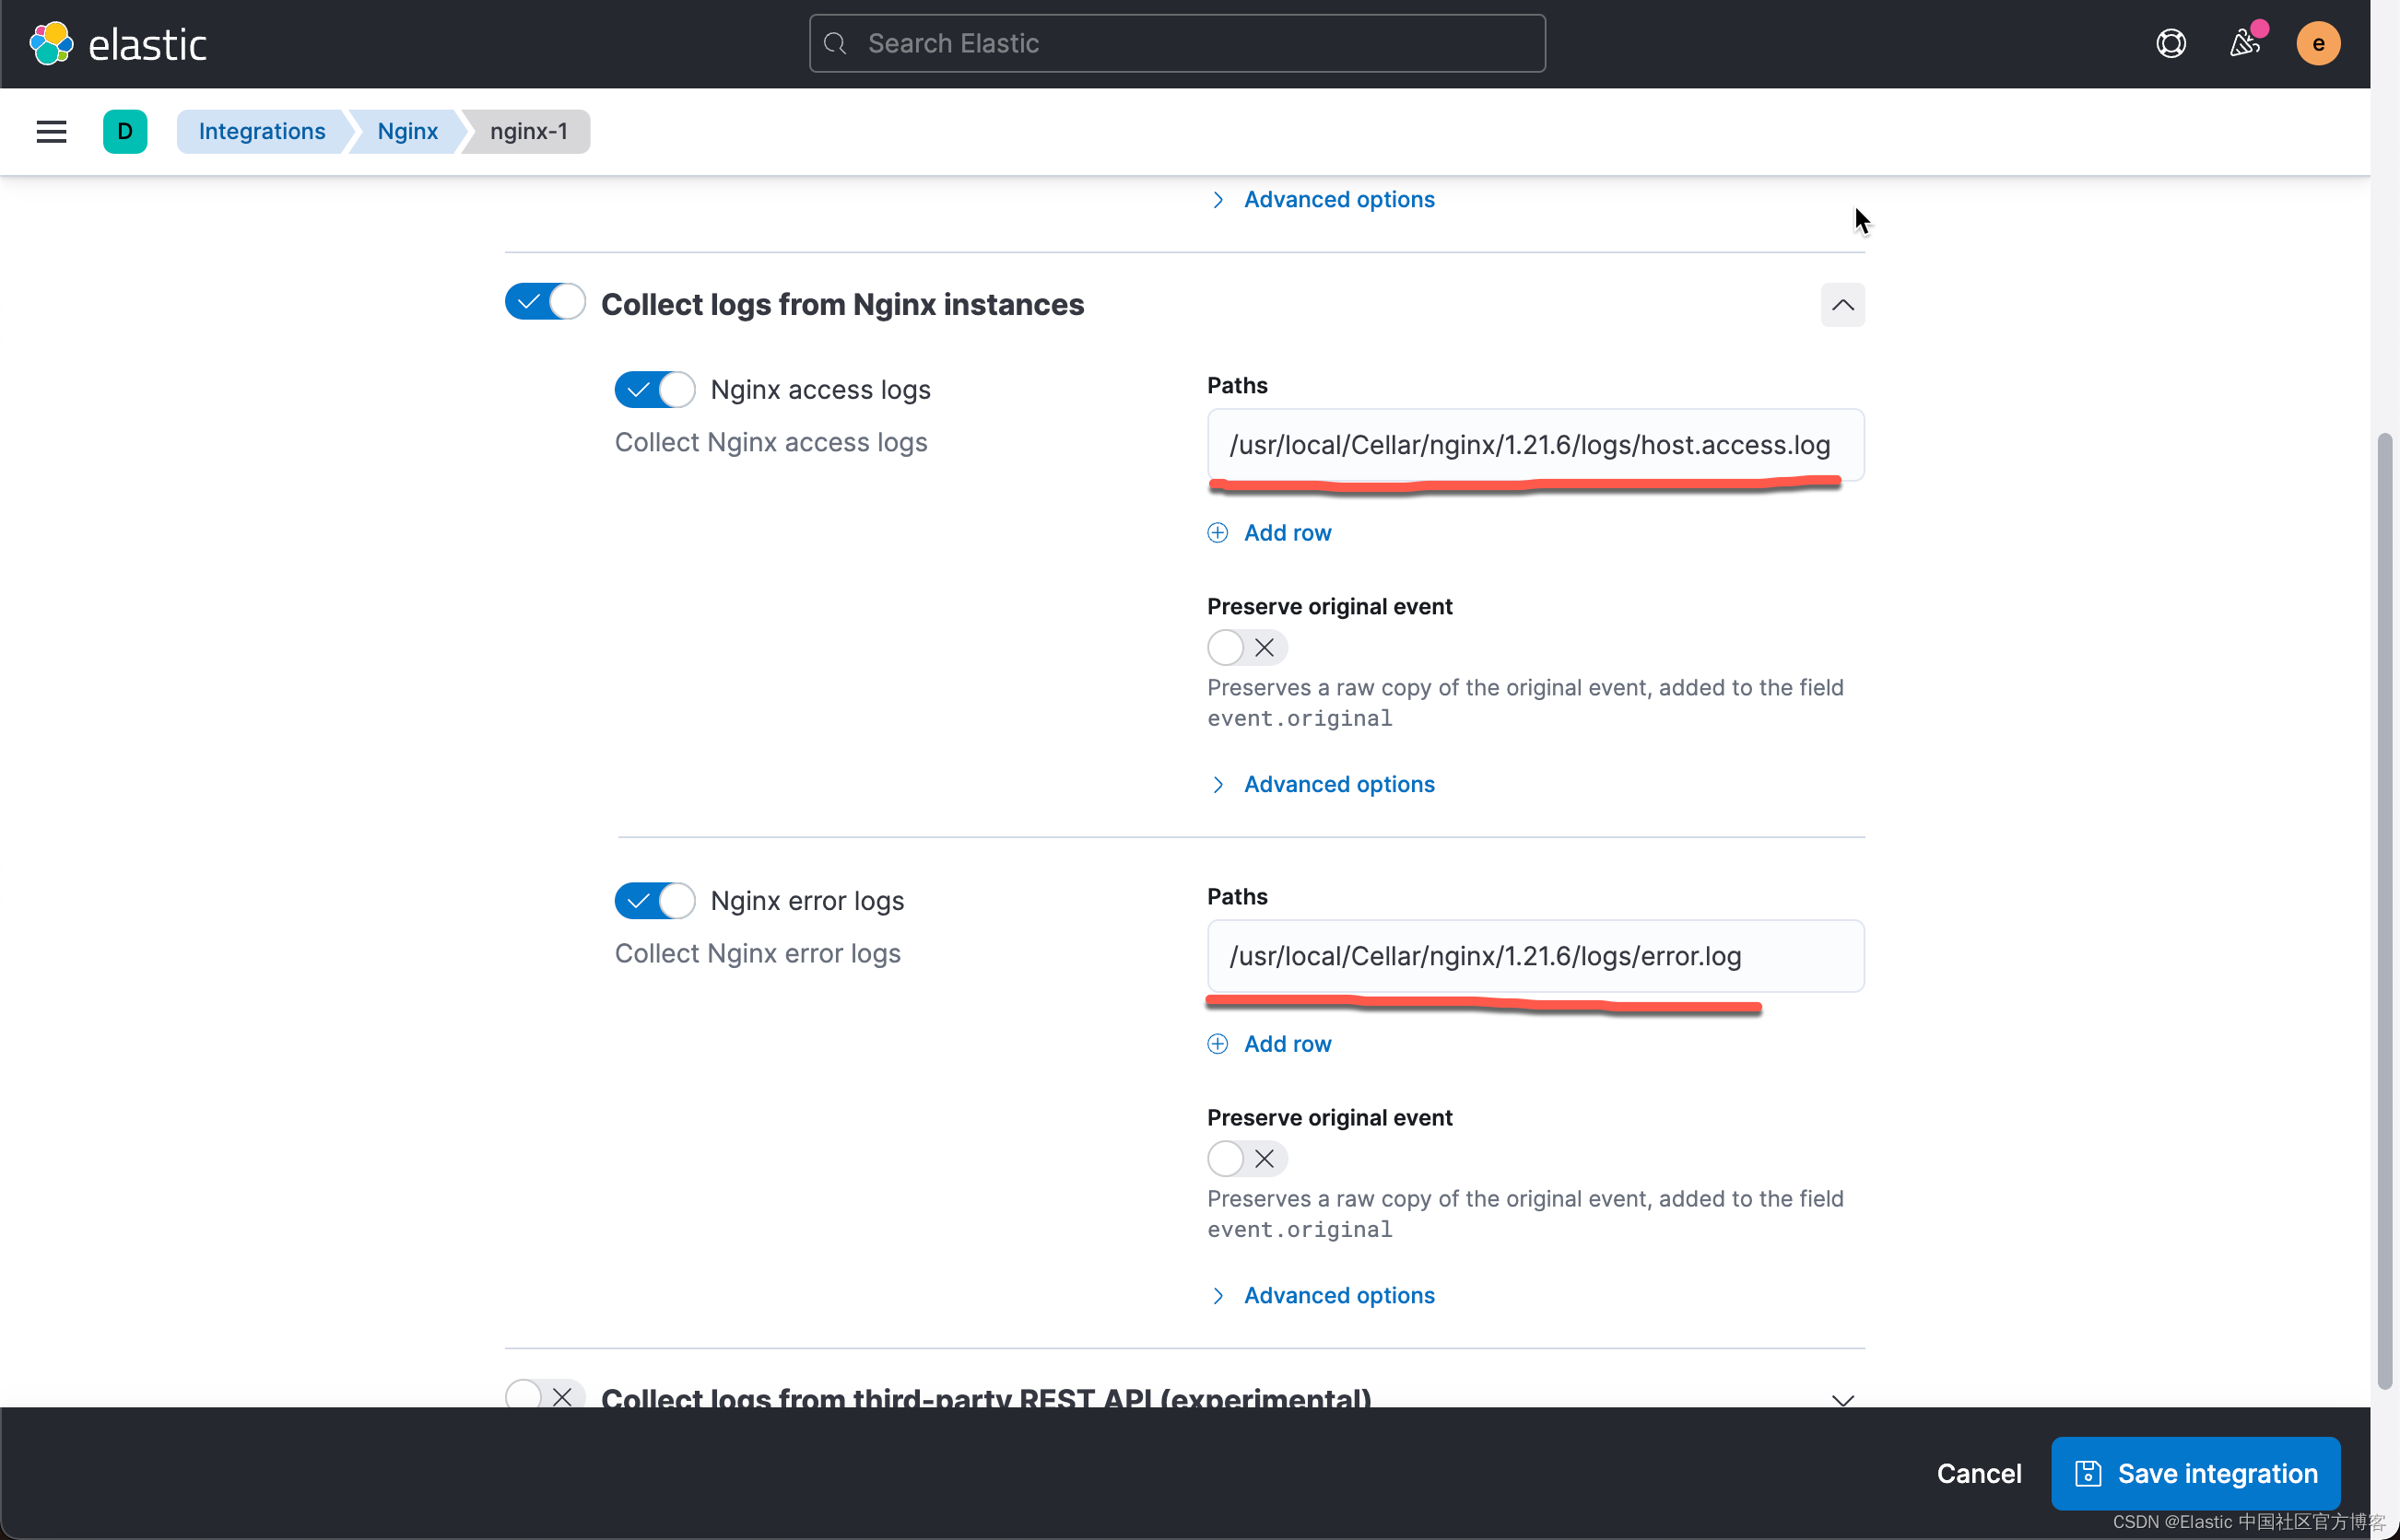Screen dimensions: 2400x1540
Task: Disable Collect logs from Nginx instances
Action: [546, 302]
